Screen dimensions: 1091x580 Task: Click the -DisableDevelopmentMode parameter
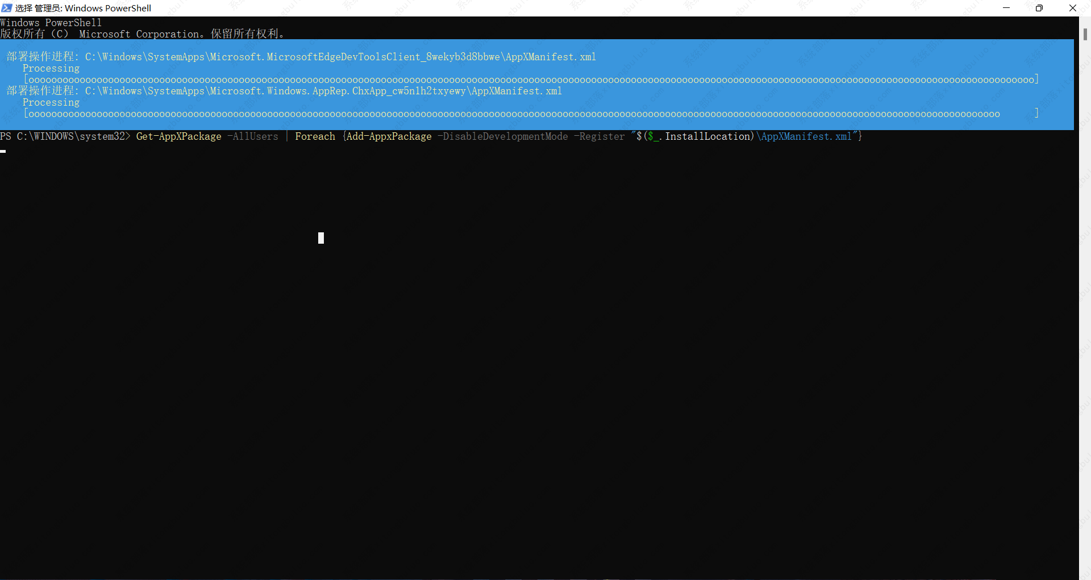pyautogui.click(x=502, y=136)
